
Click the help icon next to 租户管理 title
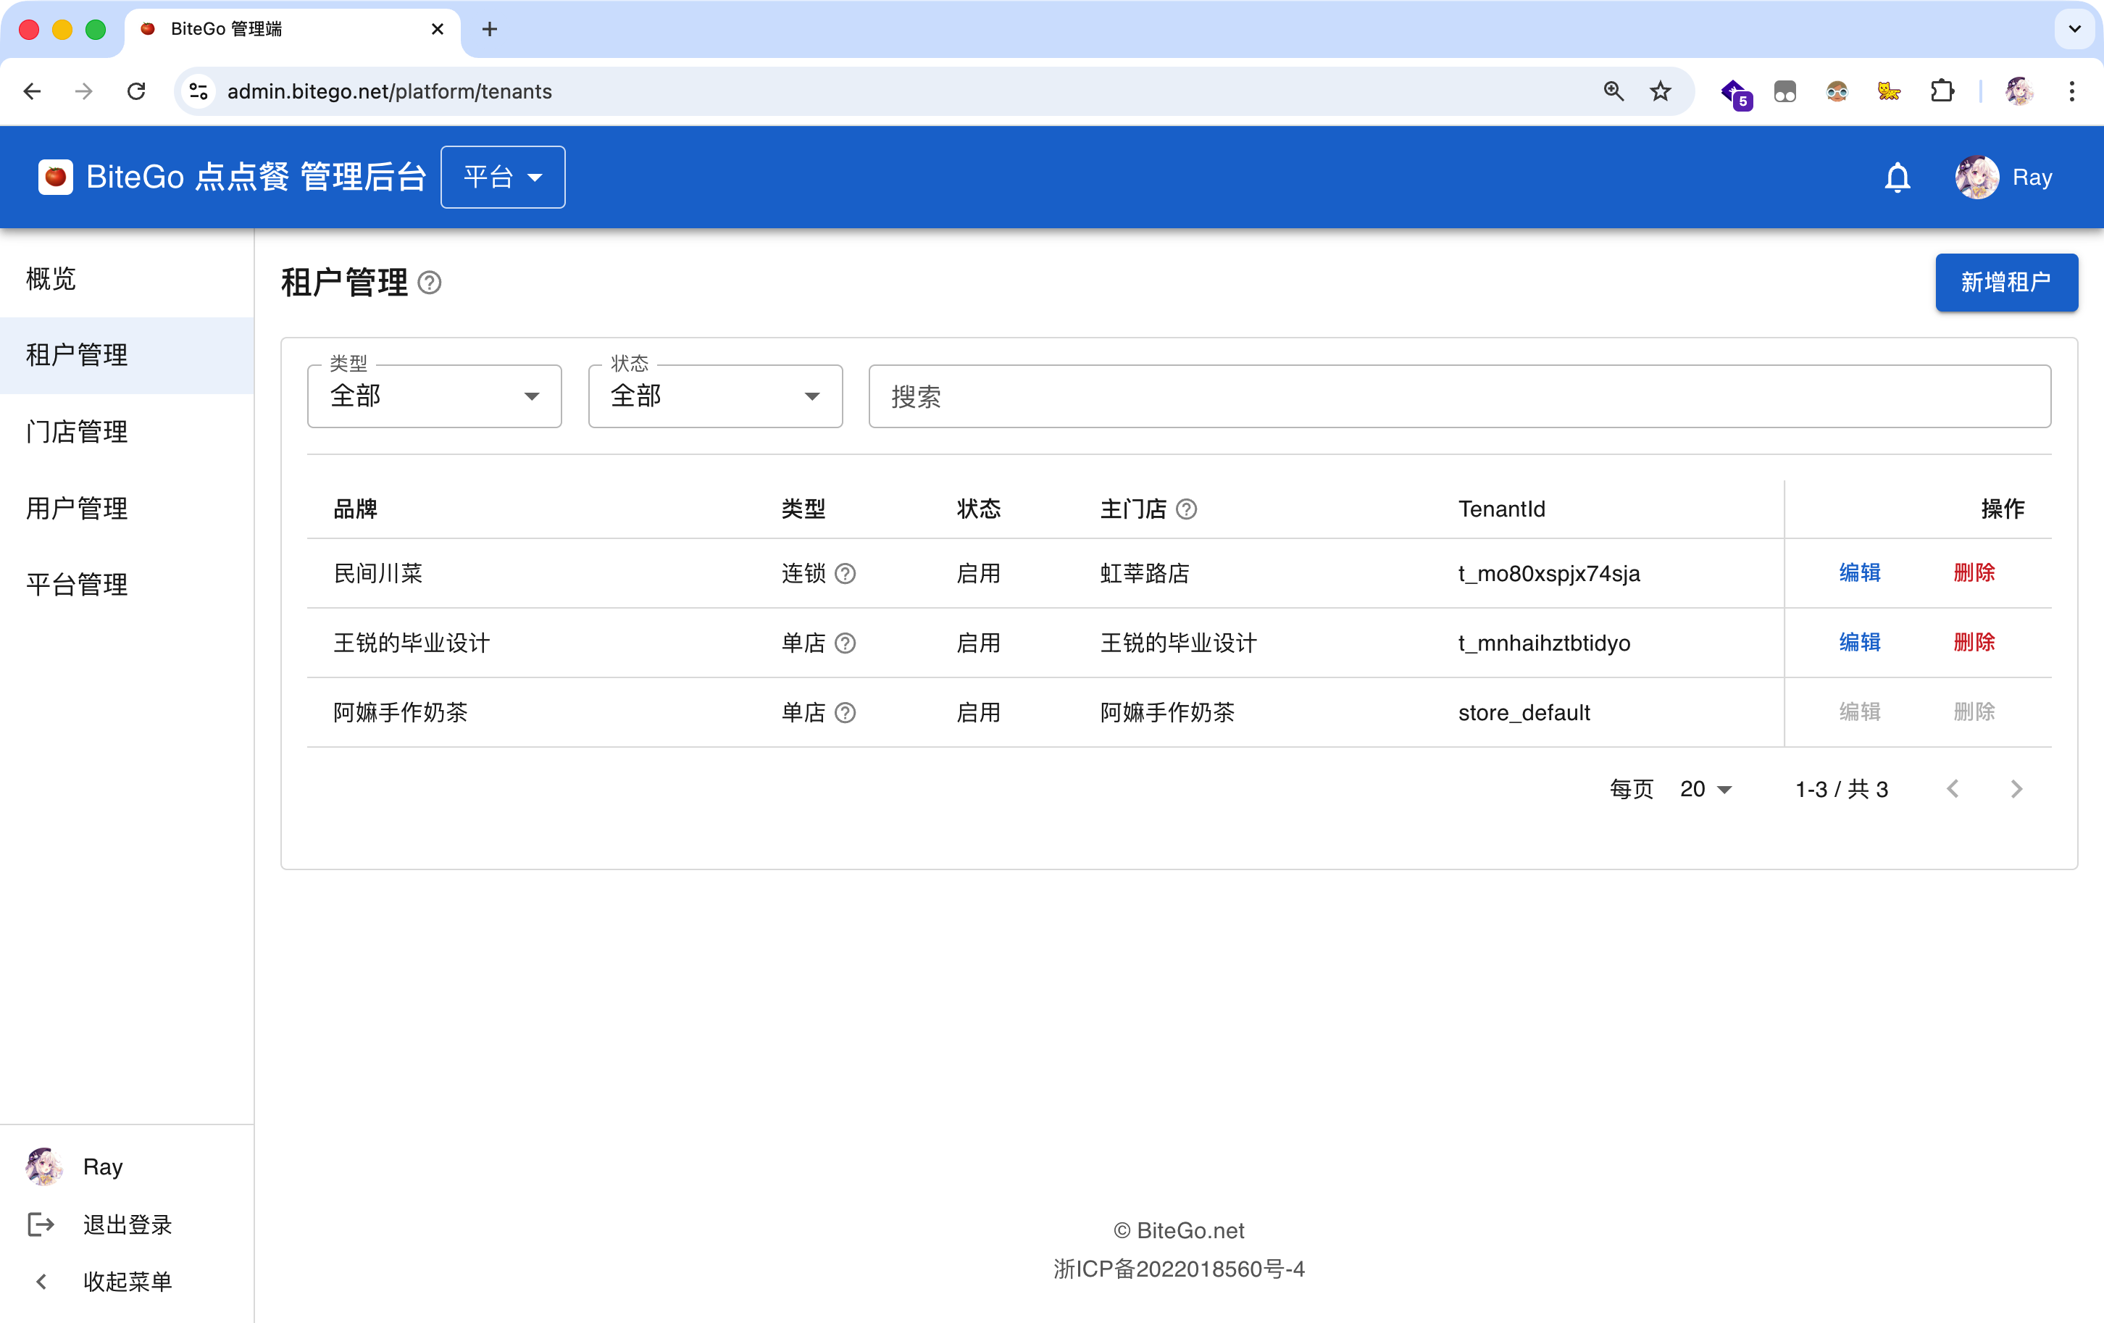coord(429,283)
